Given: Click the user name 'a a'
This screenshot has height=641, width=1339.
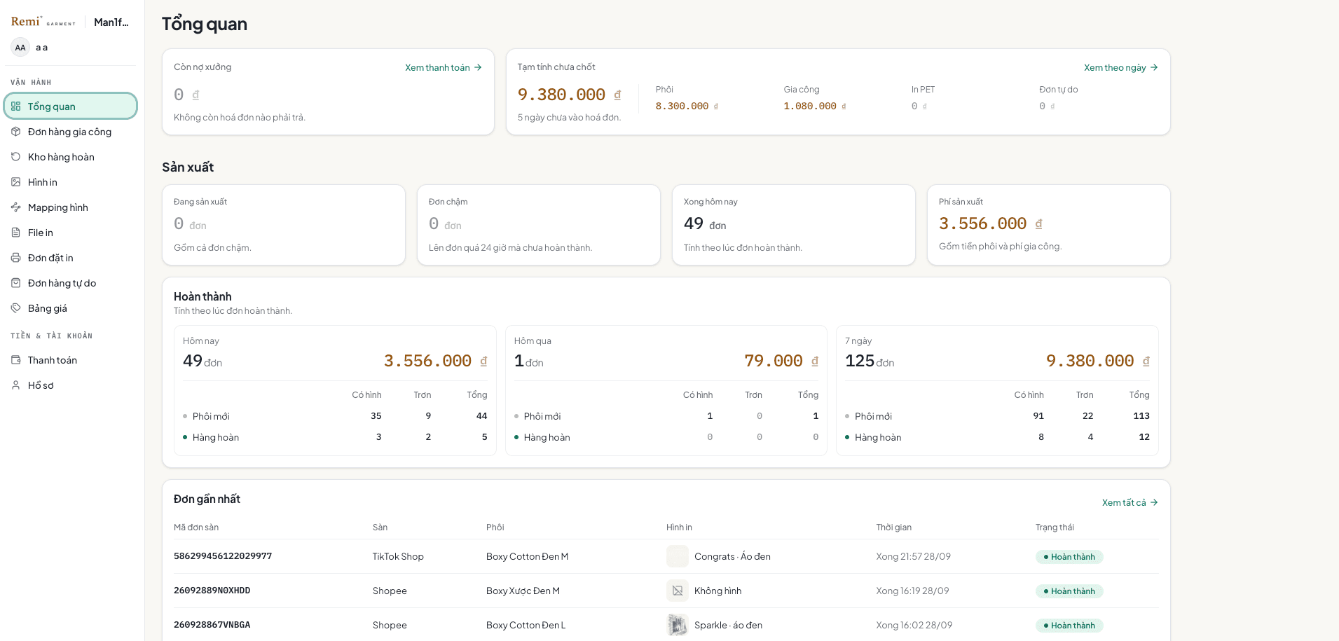Looking at the screenshot, I should (x=42, y=48).
